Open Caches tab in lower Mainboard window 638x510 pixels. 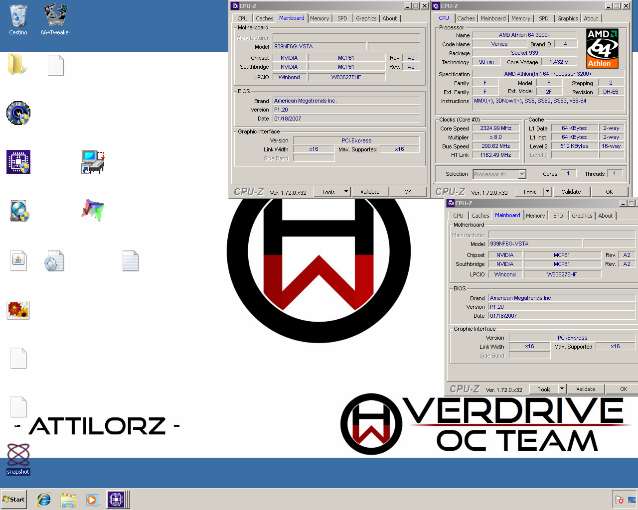[x=480, y=216]
